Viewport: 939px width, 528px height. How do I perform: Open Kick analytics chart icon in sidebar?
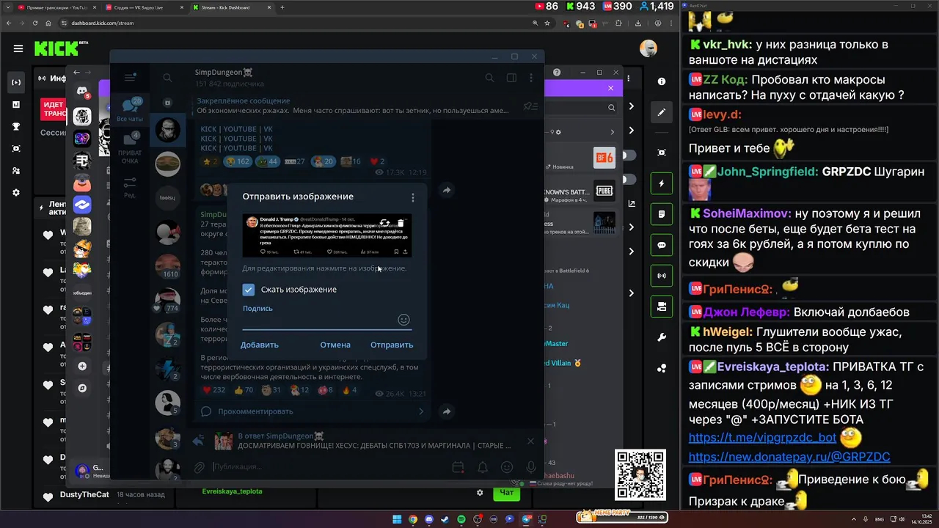pos(16,104)
